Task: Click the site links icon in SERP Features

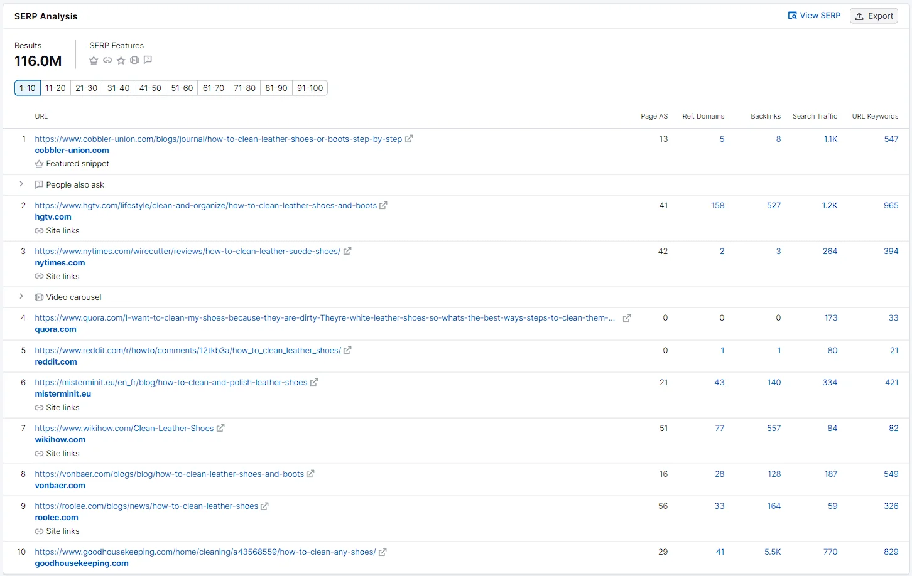Action: tap(107, 60)
